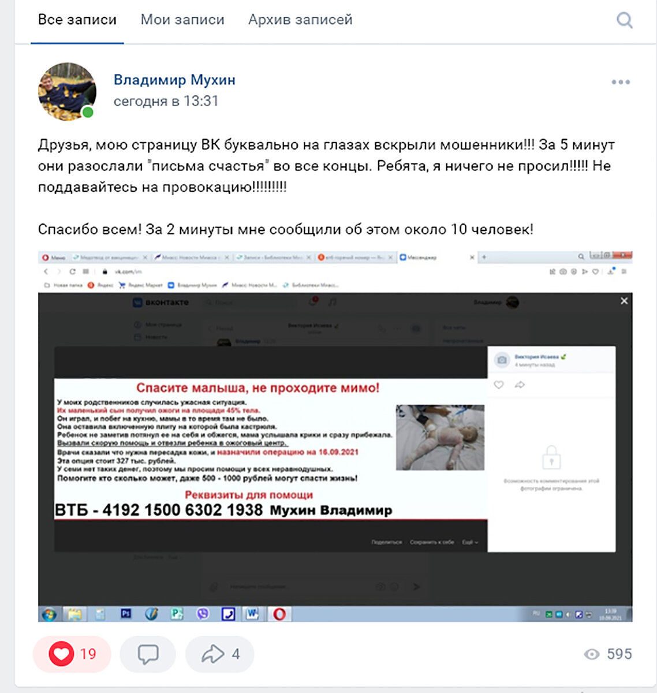Click the Opera icon in the screenshot taskbar

point(279,614)
